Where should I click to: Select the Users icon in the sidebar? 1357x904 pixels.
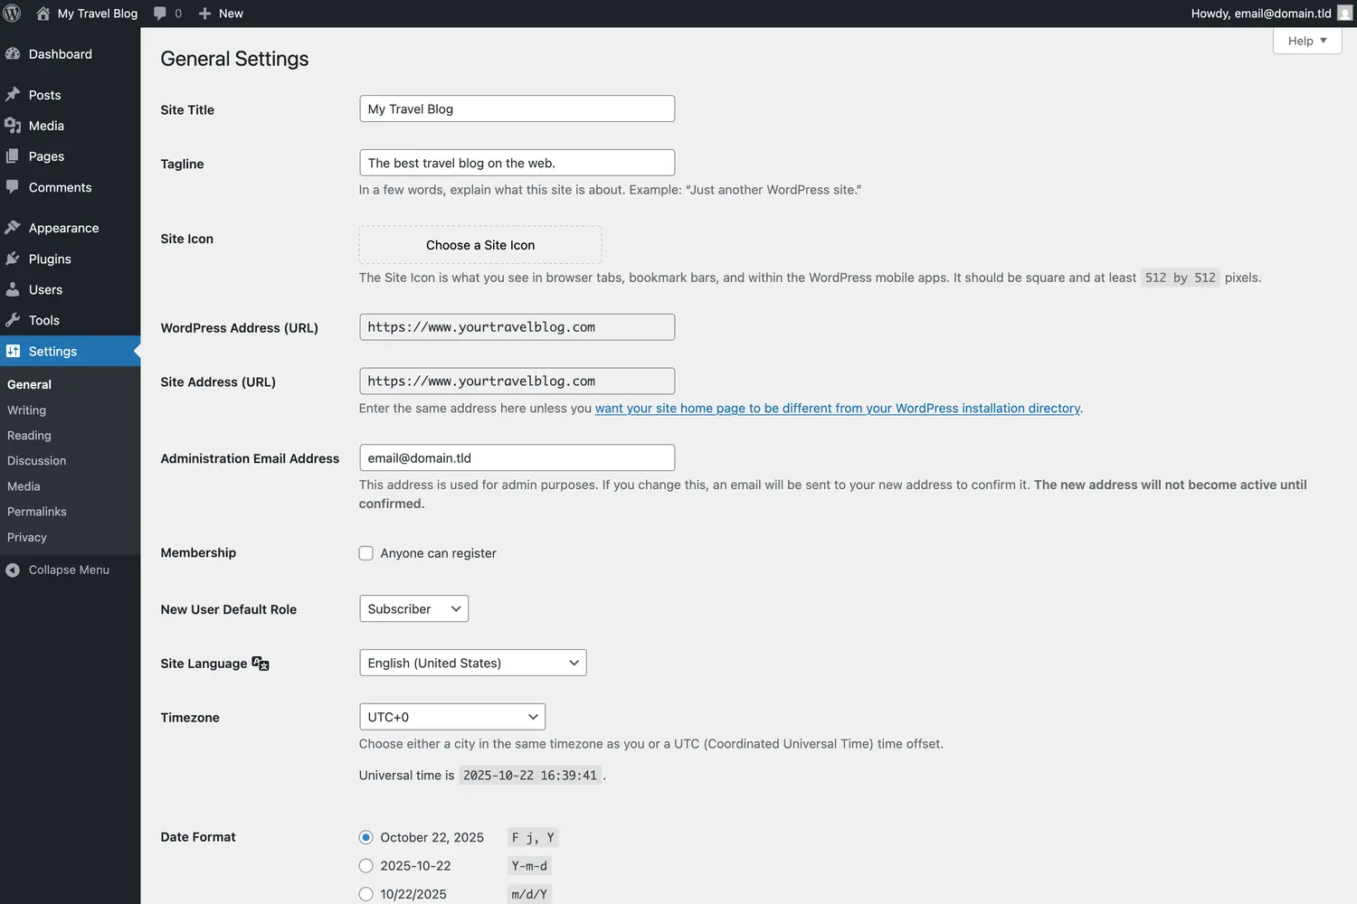coord(14,289)
